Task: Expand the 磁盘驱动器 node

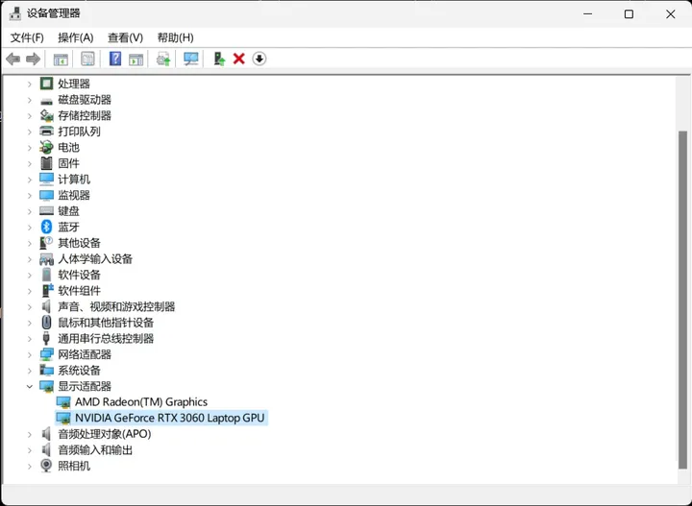Action: click(30, 100)
